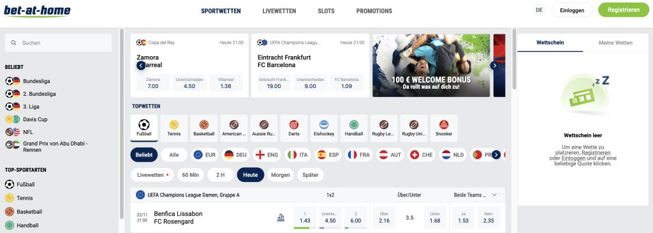
Task: Focus the Suchen search field
Action: point(58,43)
